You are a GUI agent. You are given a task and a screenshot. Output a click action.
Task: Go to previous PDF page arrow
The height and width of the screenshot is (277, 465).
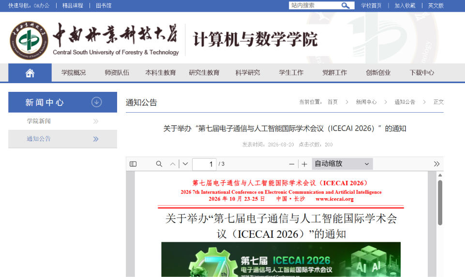pos(173,164)
